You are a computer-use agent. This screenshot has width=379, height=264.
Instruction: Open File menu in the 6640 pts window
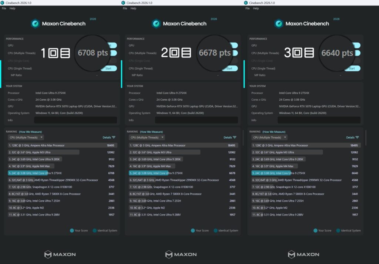point(248,8)
